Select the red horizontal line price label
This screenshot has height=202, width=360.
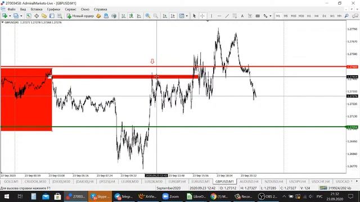point(352,67)
